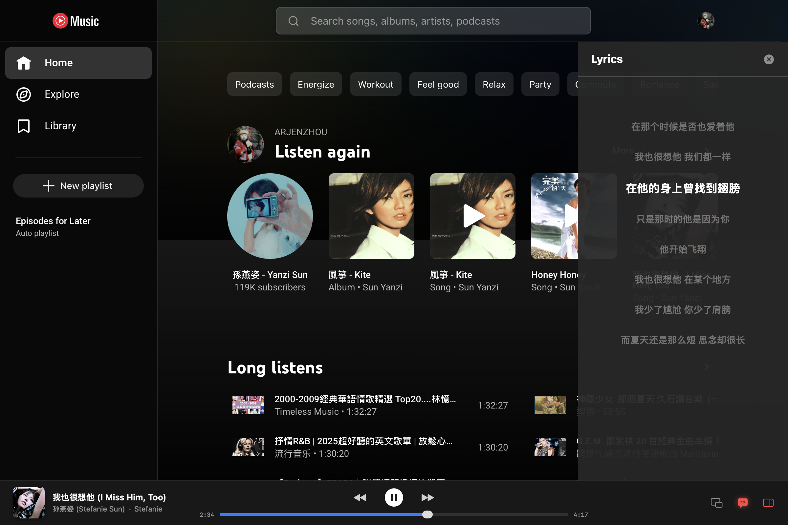Select the Energize chip
Image resolution: width=788 pixels, height=525 pixels.
coord(316,84)
